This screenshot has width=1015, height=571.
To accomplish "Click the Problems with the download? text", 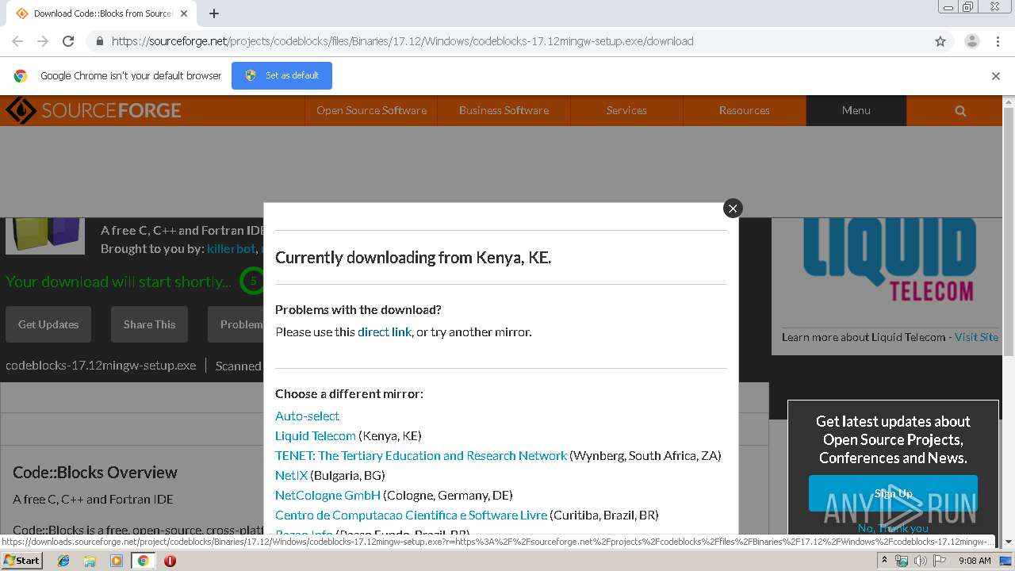I will click(358, 309).
